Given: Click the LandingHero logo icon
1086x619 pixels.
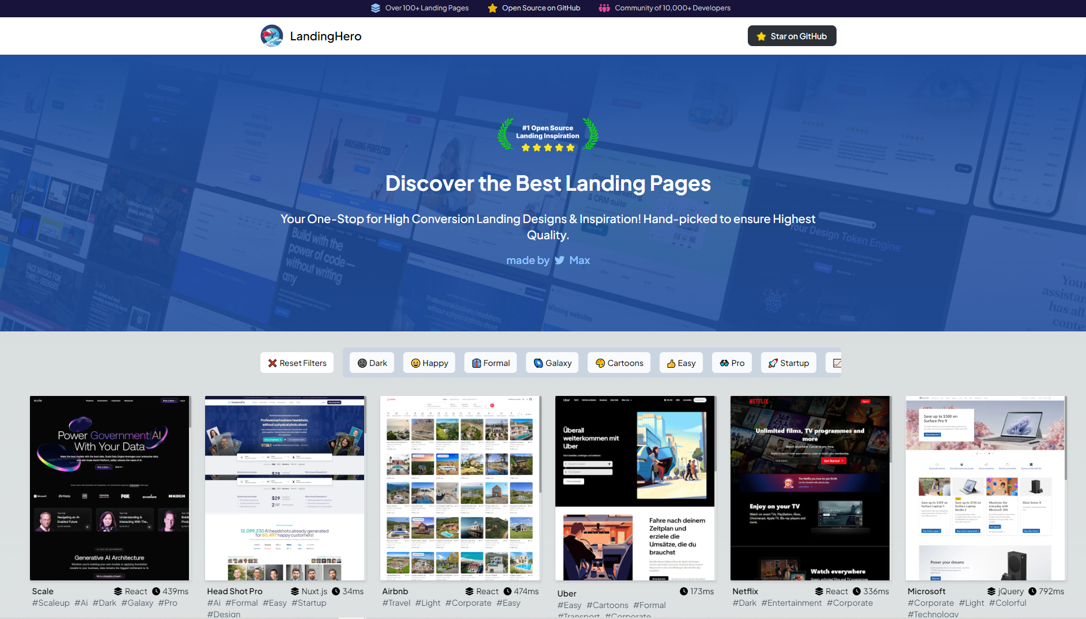Looking at the screenshot, I should coord(271,36).
